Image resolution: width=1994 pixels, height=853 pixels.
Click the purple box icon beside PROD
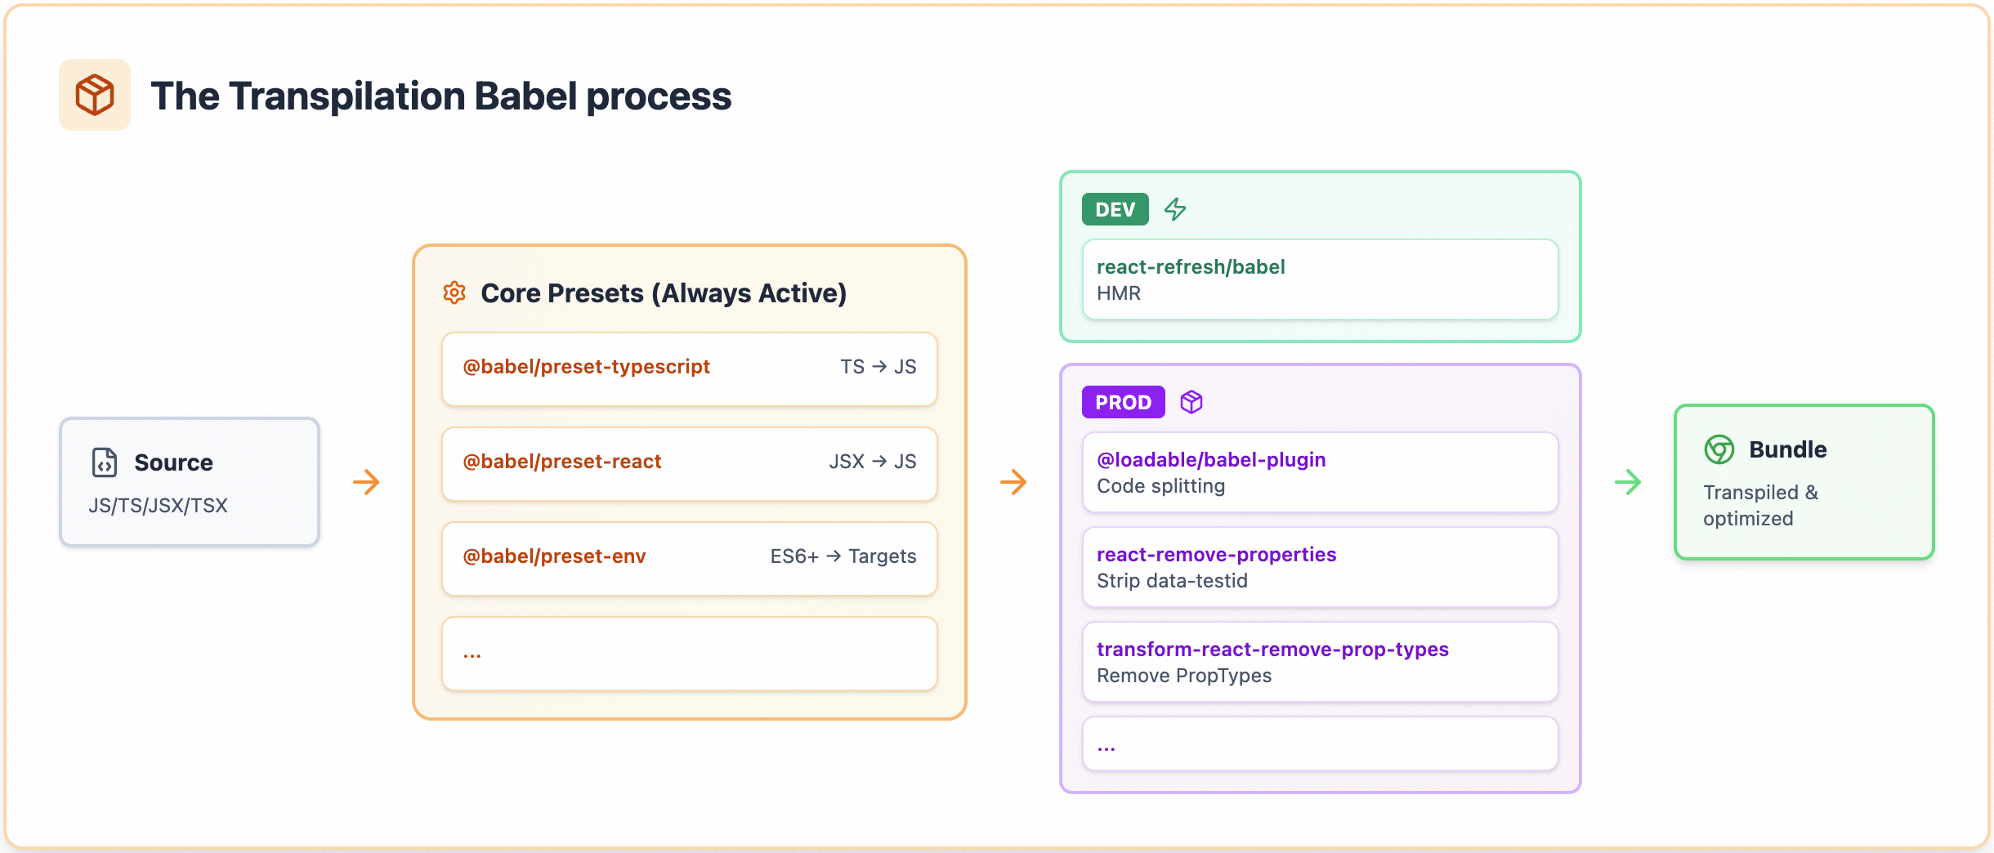[1191, 402]
